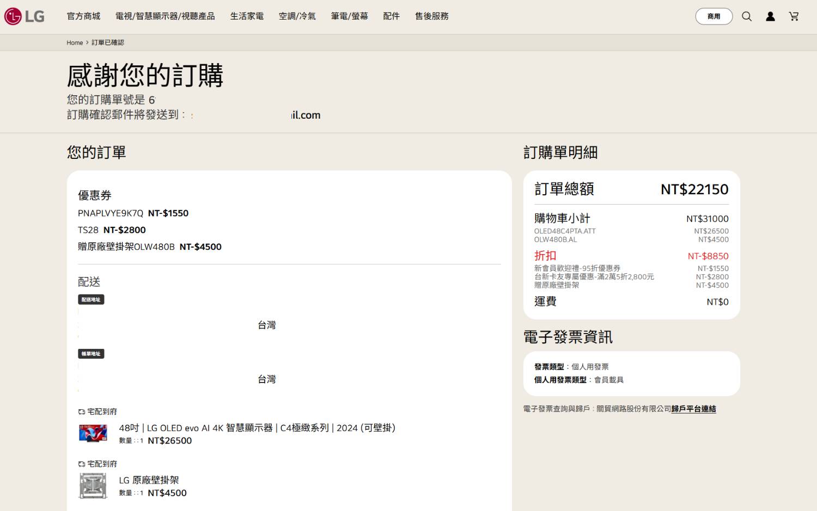Click the 配送地址 tag
Image resolution: width=817 pixels, height=511 pixels.
(x=91, y=300)
